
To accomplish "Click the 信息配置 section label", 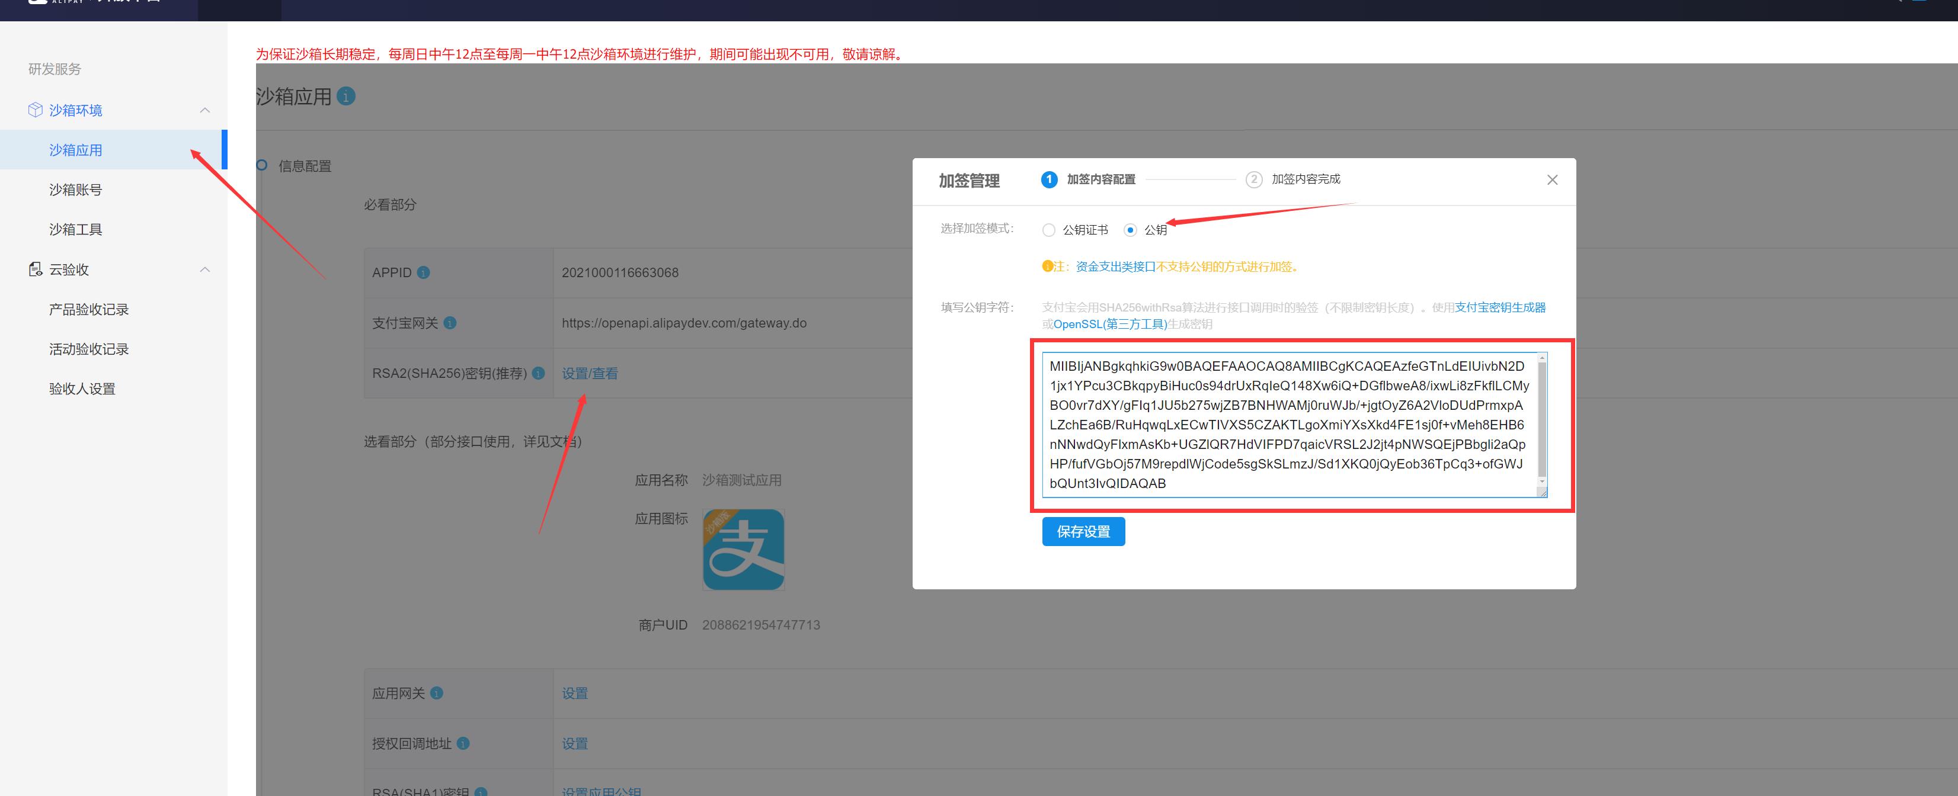I will [305, 166].
